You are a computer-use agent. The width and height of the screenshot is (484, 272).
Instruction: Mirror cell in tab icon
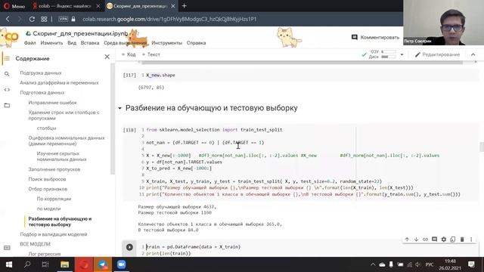(x=453, y=240)
